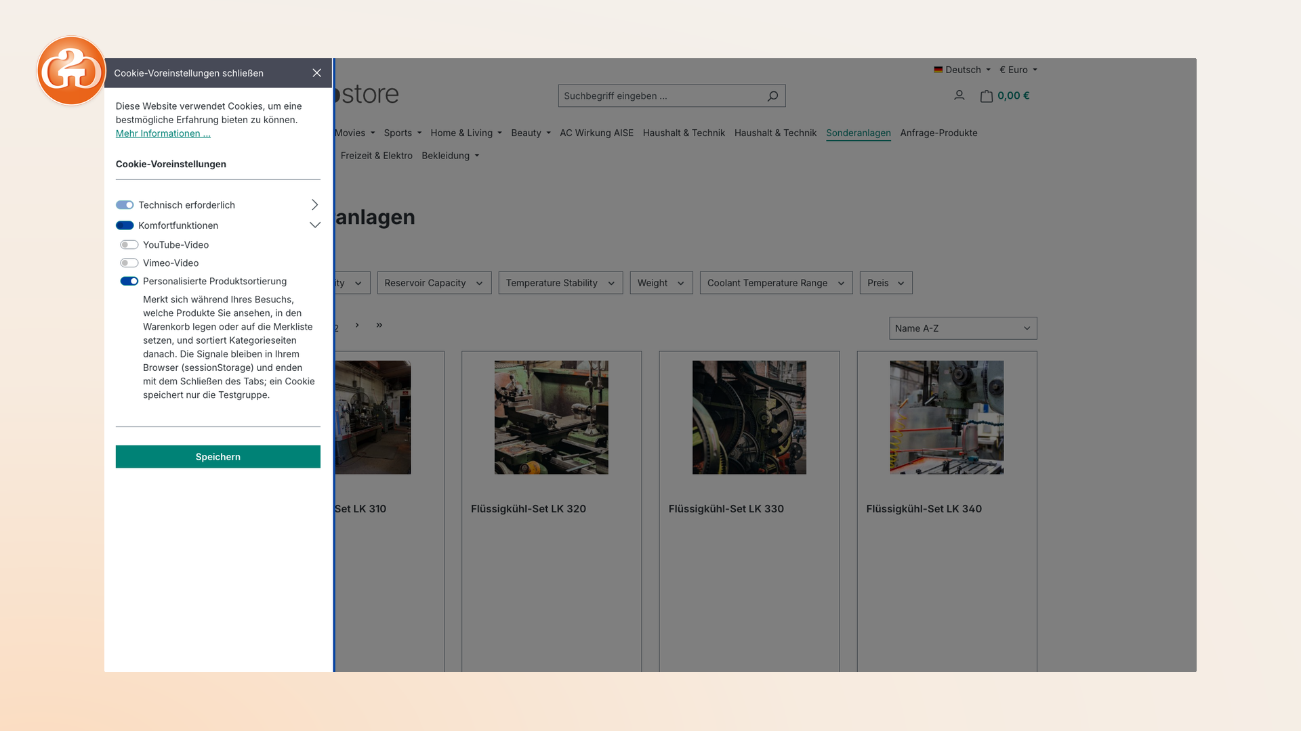This screenshot has height=731, width=1301.
Task: Open Coolant Temperature Range filter
Action: point(777,283)
